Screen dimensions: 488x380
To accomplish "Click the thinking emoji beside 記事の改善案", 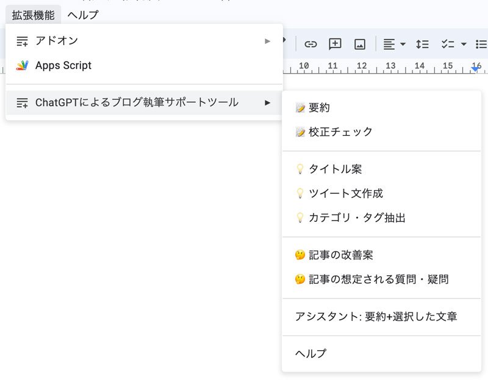I will click(300, 255).
